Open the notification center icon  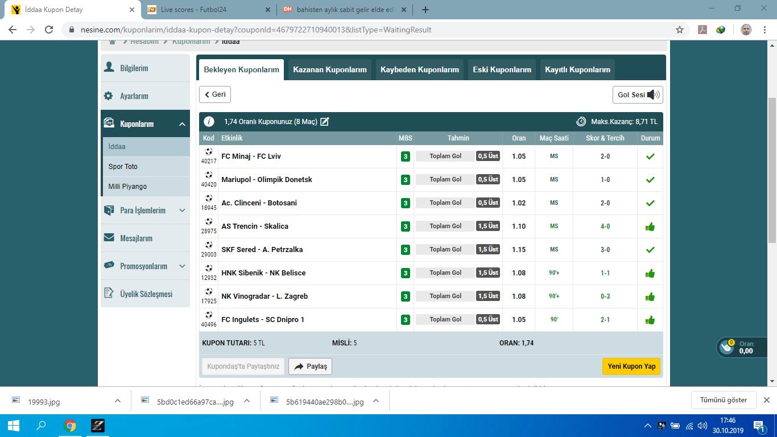coord(759,426)
